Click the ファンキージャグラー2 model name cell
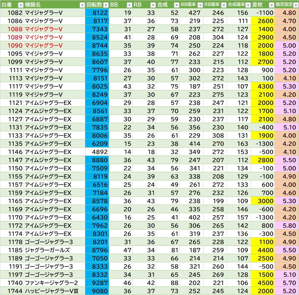The width and height of the screenshot is (299, 295). click(54, 283)
